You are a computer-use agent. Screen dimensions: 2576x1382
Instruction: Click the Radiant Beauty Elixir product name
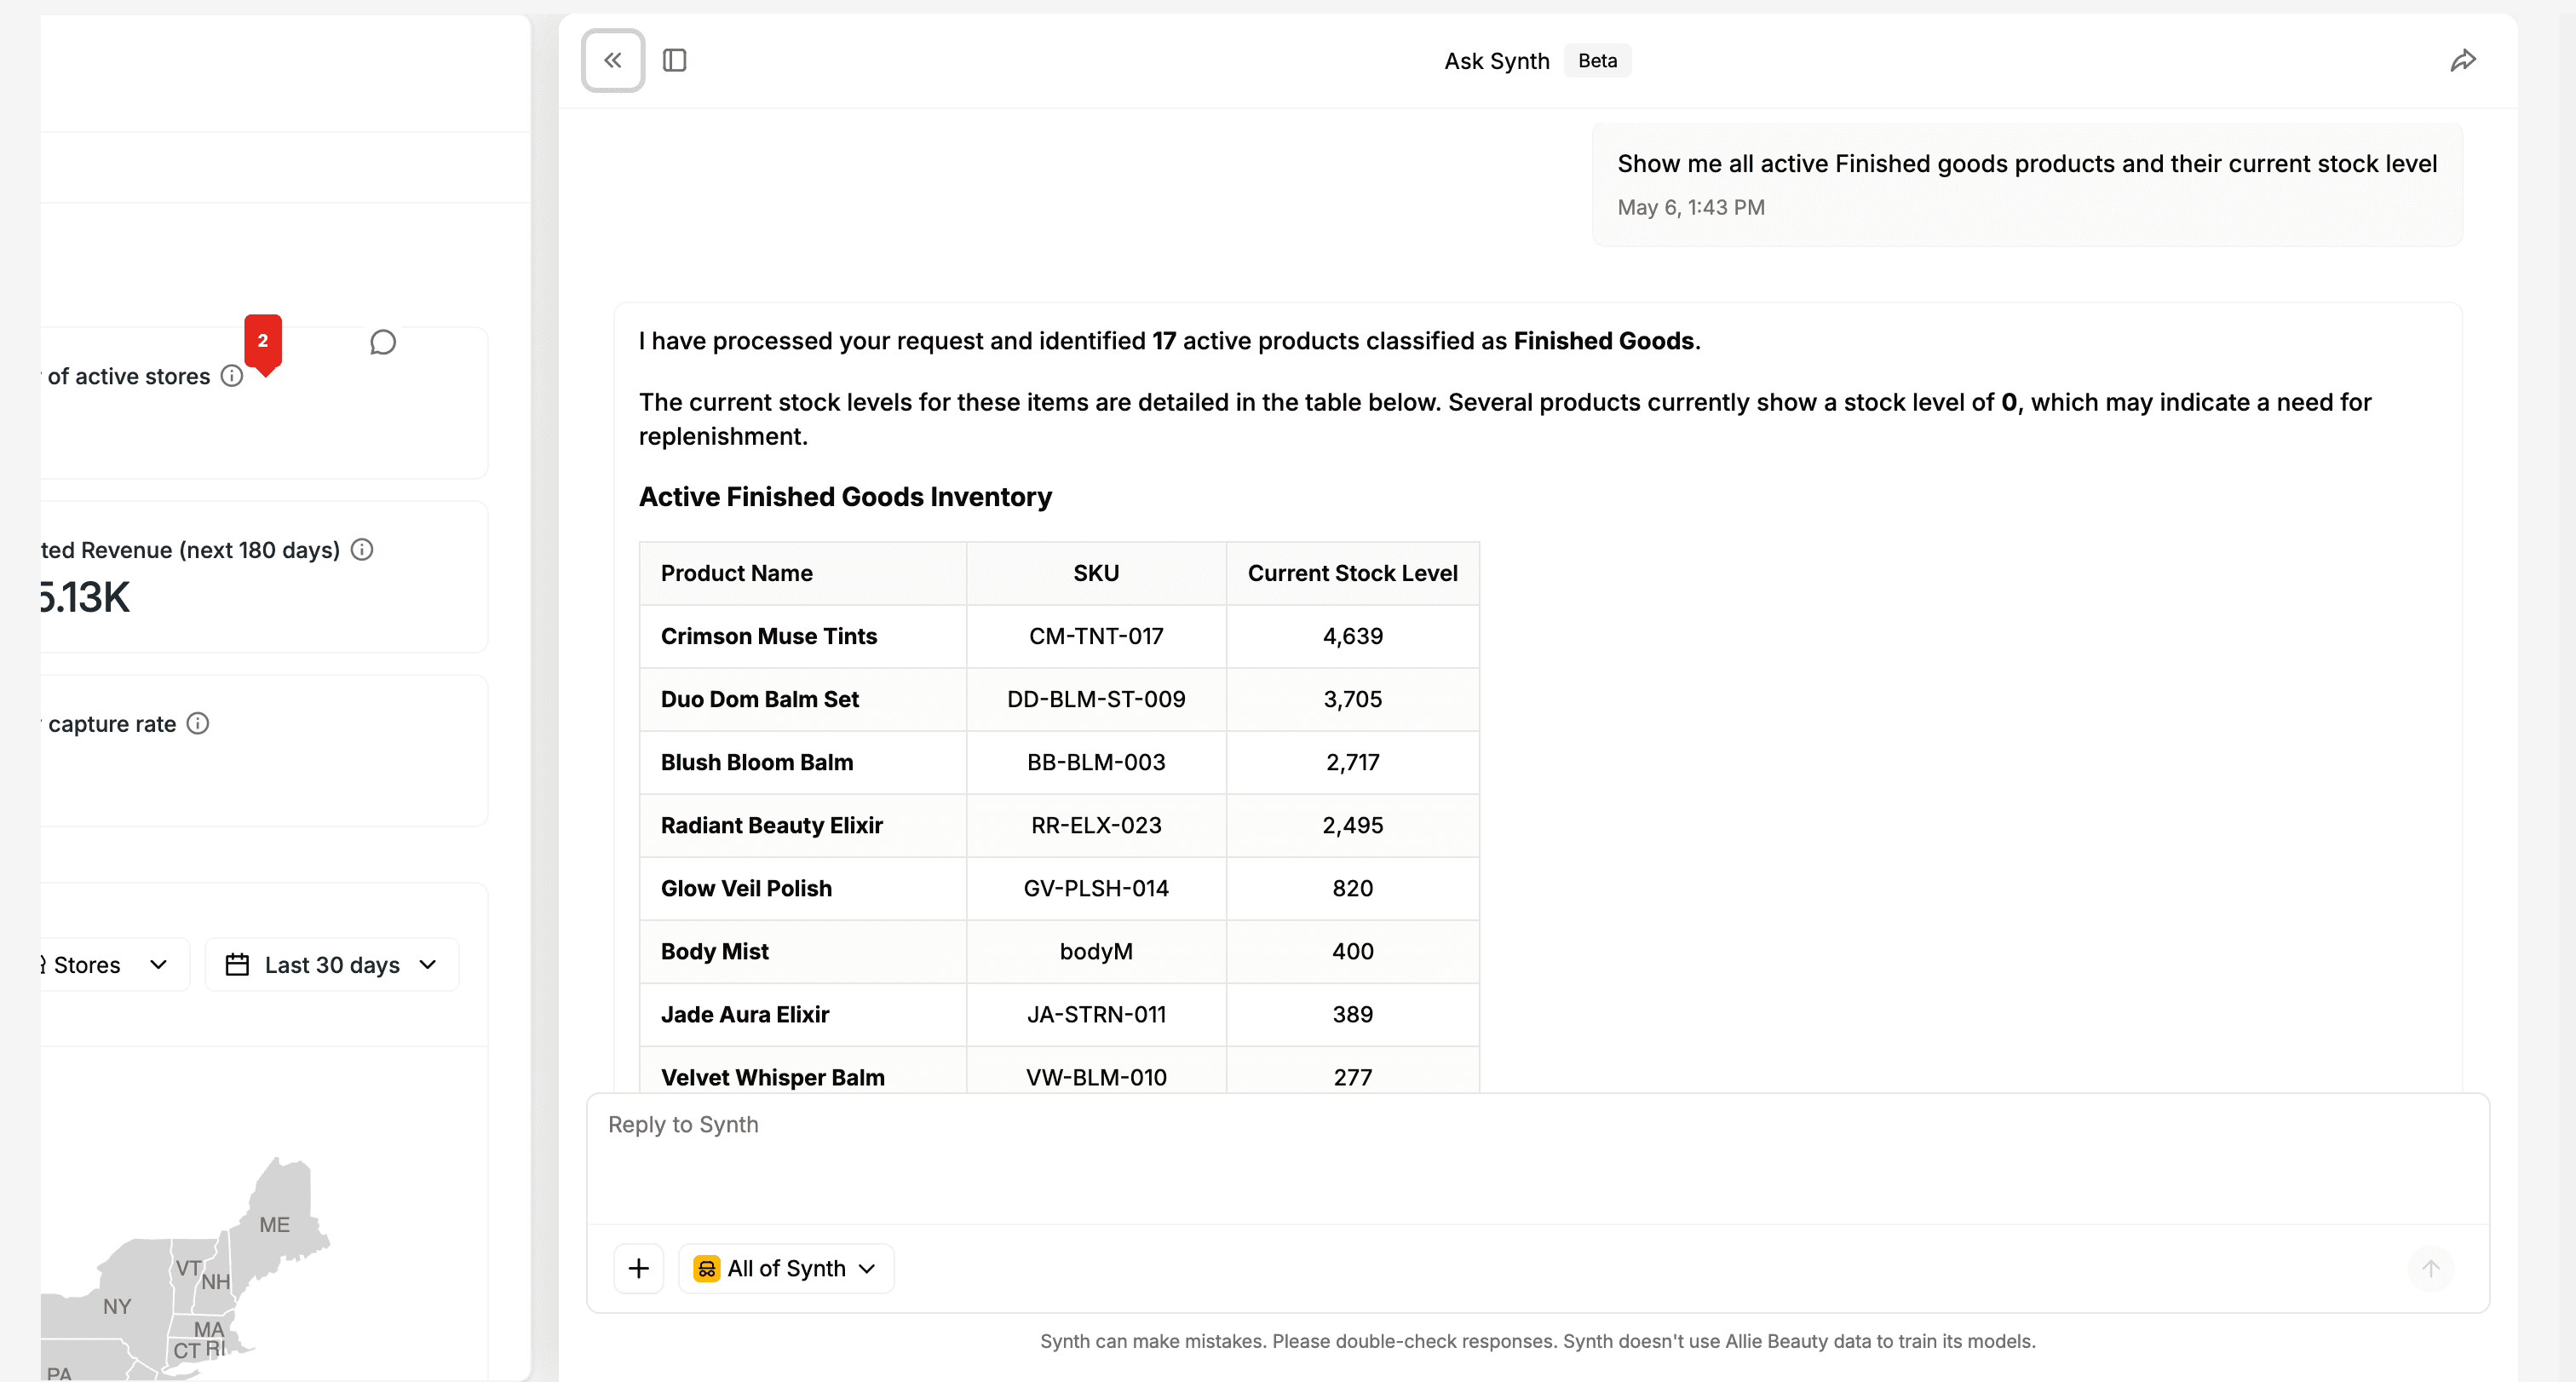point(771,826)
